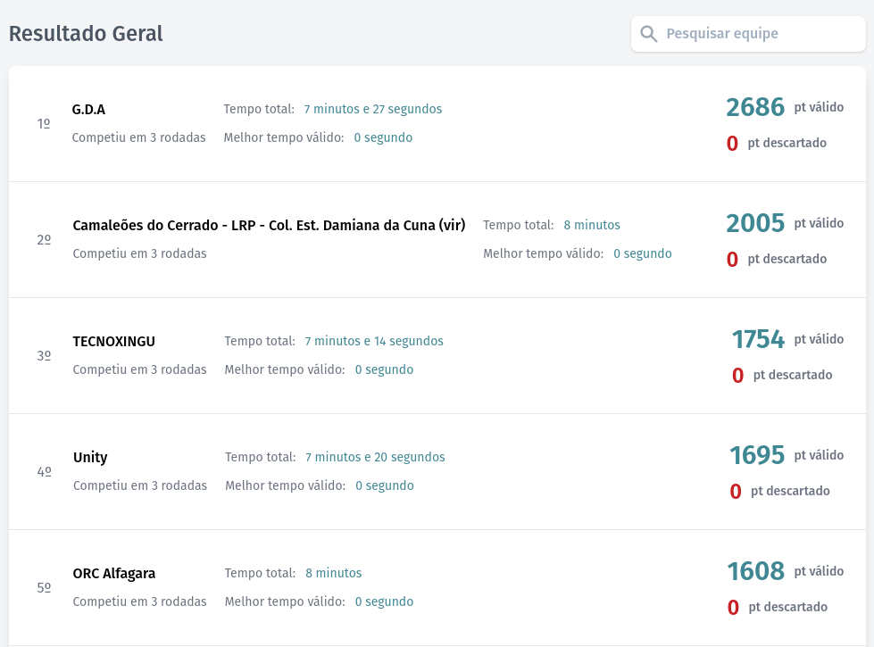Select the Camaleões do Cerrado team name
The height and width of the screenshot is (647, 874).
pos(269,225)
